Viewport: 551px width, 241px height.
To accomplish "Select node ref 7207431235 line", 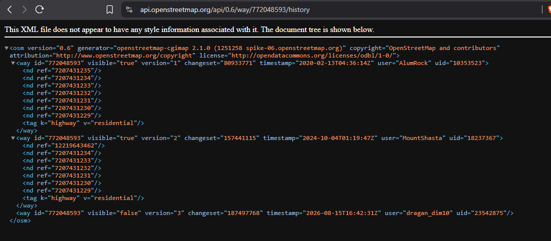I will point(62,70).
